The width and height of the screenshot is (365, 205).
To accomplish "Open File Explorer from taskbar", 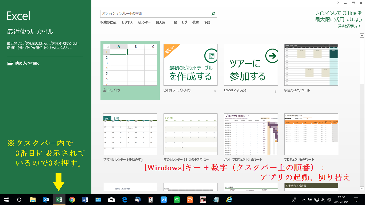I will tap(33, 200).
